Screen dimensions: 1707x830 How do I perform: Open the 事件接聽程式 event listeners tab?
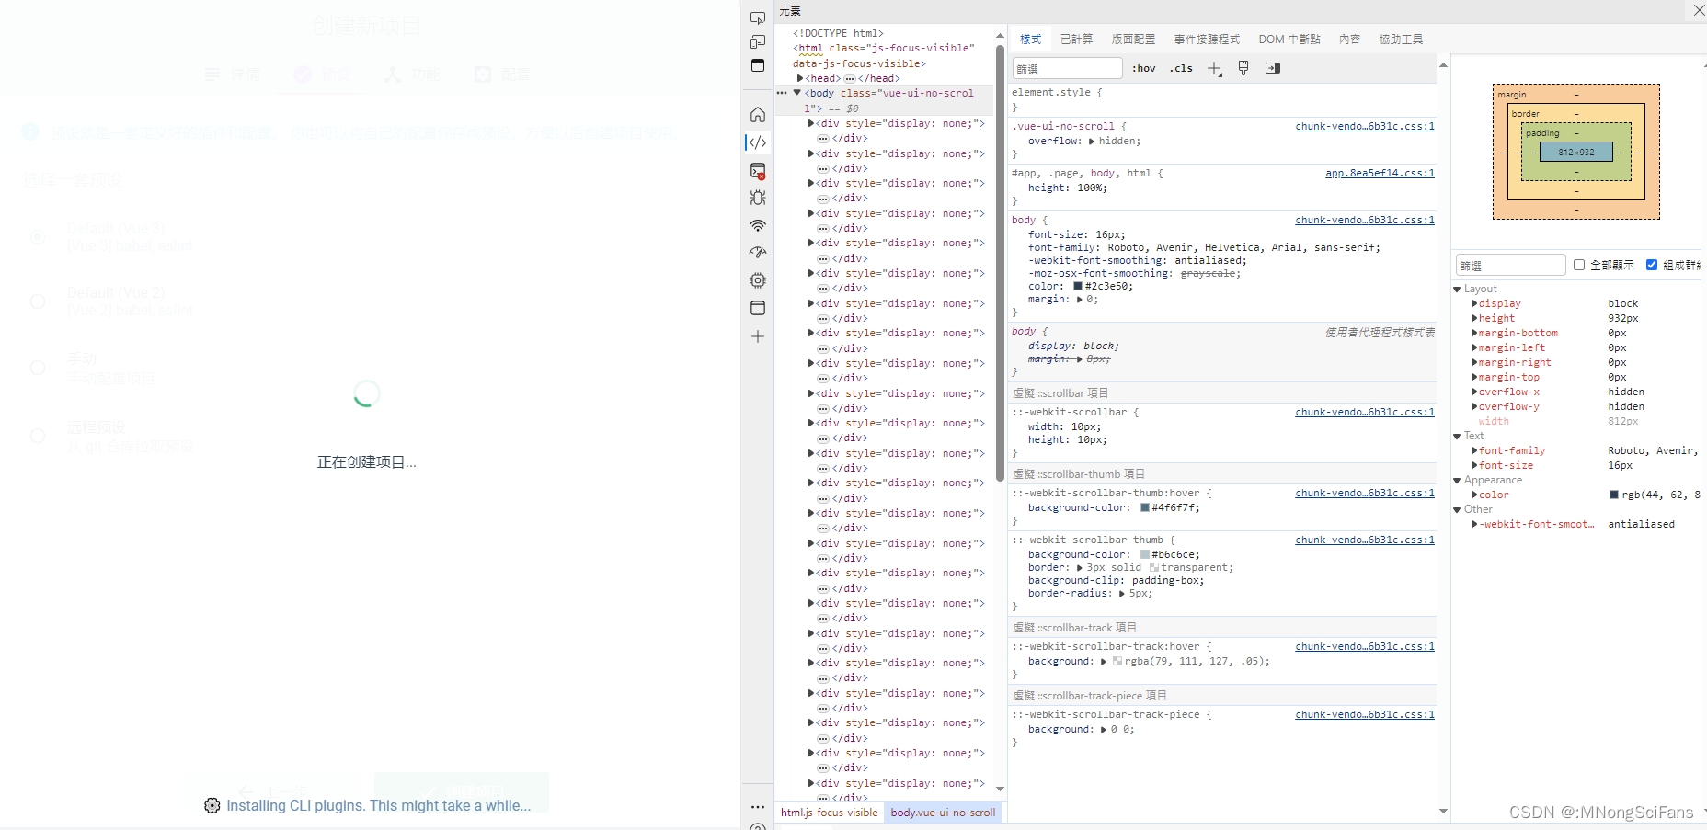[1207, 39]
